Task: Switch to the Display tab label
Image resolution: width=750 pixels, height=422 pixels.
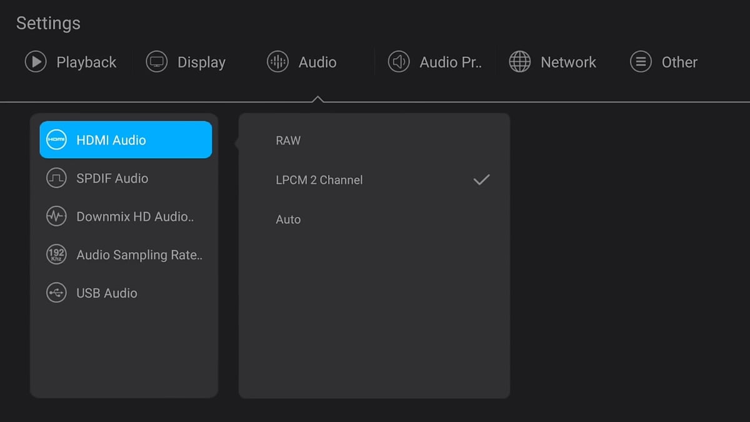Action: 201,62
